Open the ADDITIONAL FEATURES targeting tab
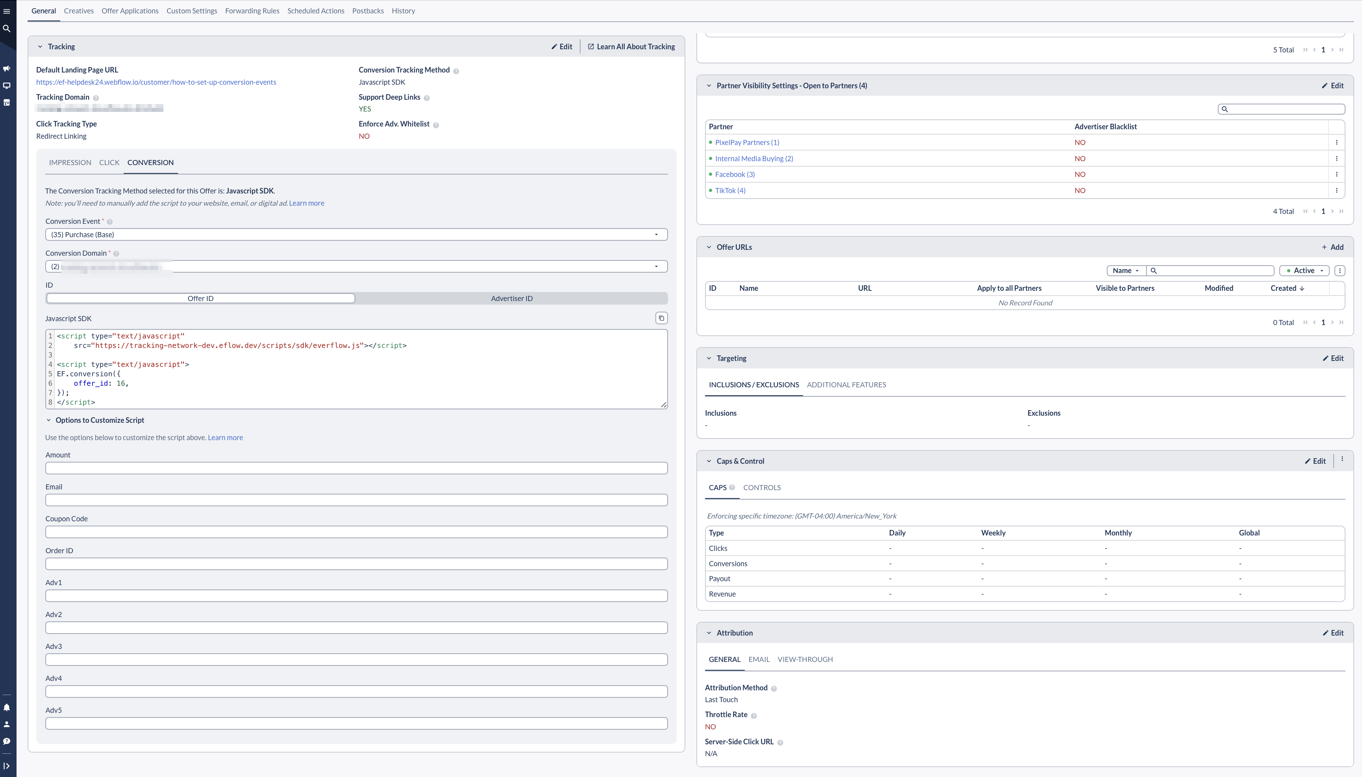Screen dimensions: 1362x777 (x=846, y=385)
